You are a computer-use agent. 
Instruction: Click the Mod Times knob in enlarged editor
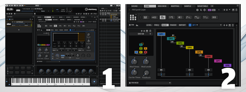point(134,62)
